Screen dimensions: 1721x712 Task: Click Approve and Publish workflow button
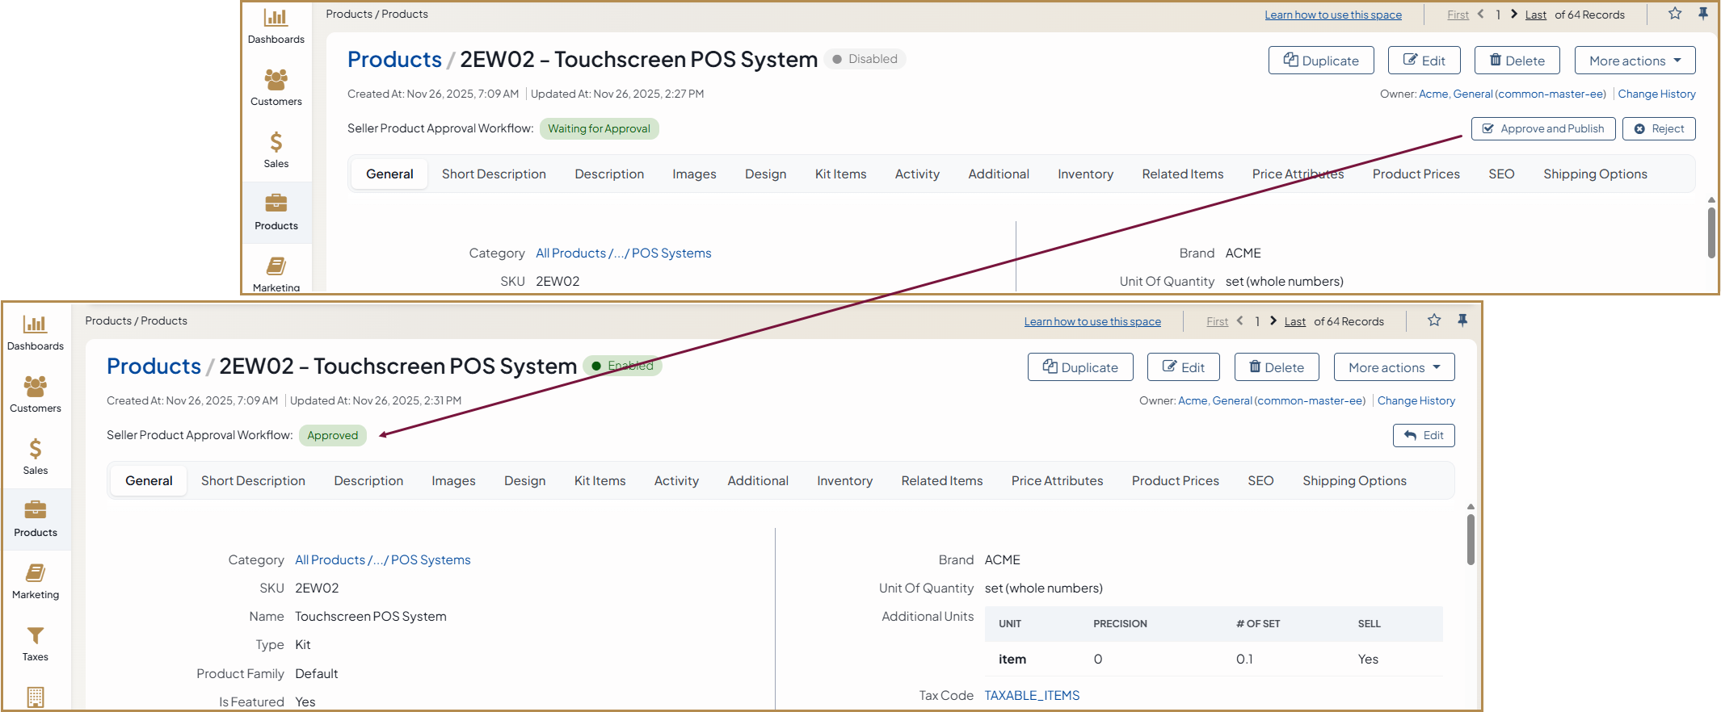[x=1542, y=129]
